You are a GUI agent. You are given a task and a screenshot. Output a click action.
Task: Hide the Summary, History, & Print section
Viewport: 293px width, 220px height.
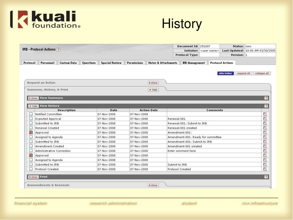(153, 90)
